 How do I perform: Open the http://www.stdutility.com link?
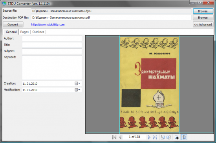tap(48, 24)
